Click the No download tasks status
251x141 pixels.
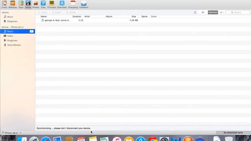[x=233, y=133]
